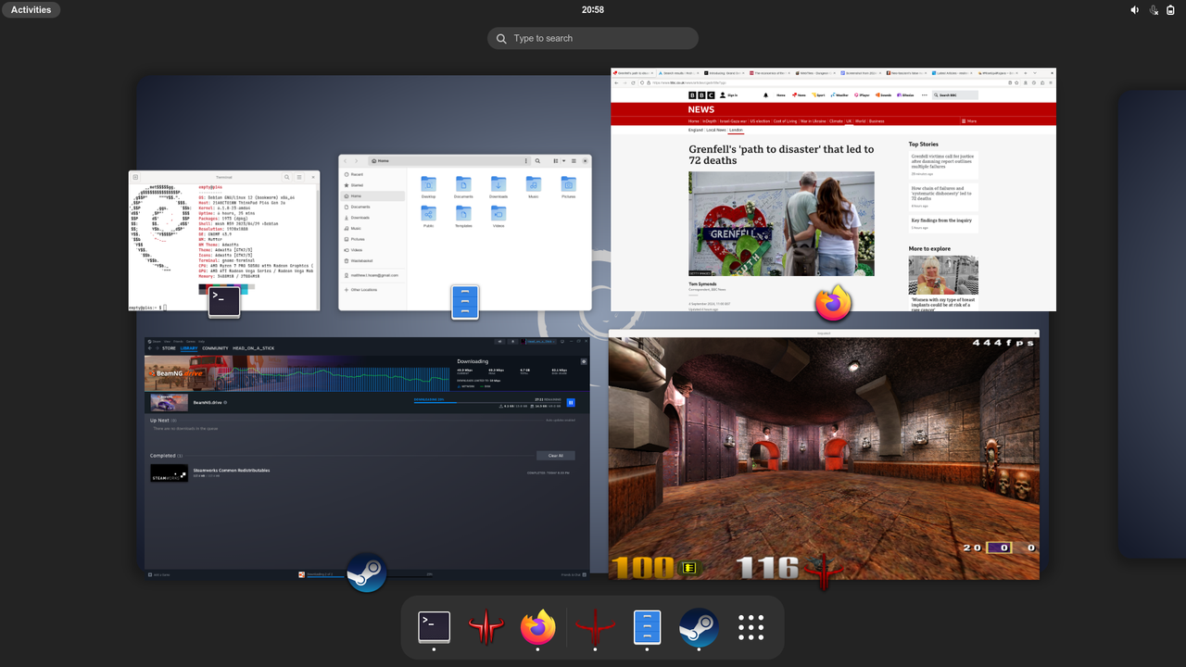Open the Terminal from the dock
The image size is (1186, 667).
(435, 627)
